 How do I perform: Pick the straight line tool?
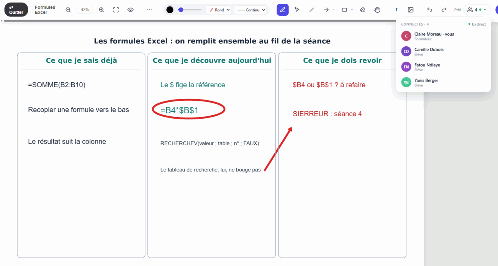311,10
